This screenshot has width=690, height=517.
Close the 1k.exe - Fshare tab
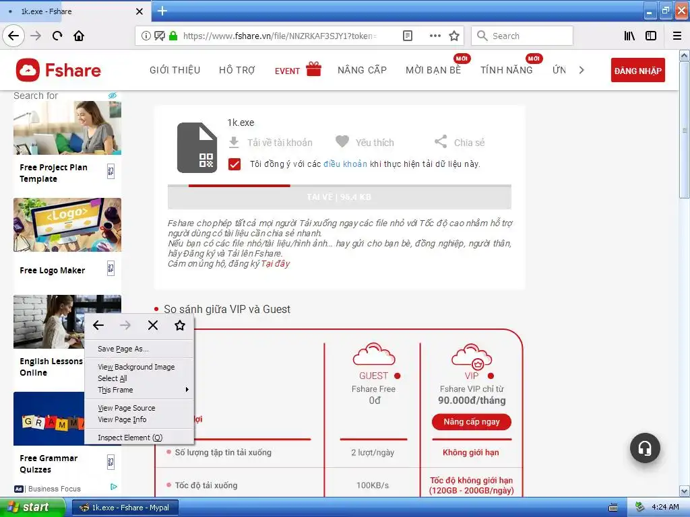(139, 11)
